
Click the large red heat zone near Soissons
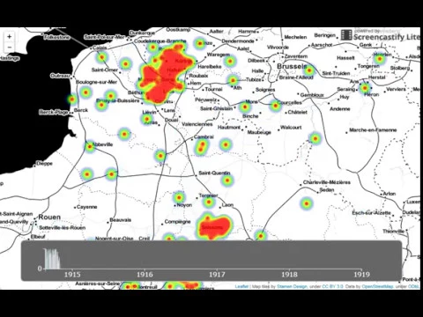coord(214,227)
